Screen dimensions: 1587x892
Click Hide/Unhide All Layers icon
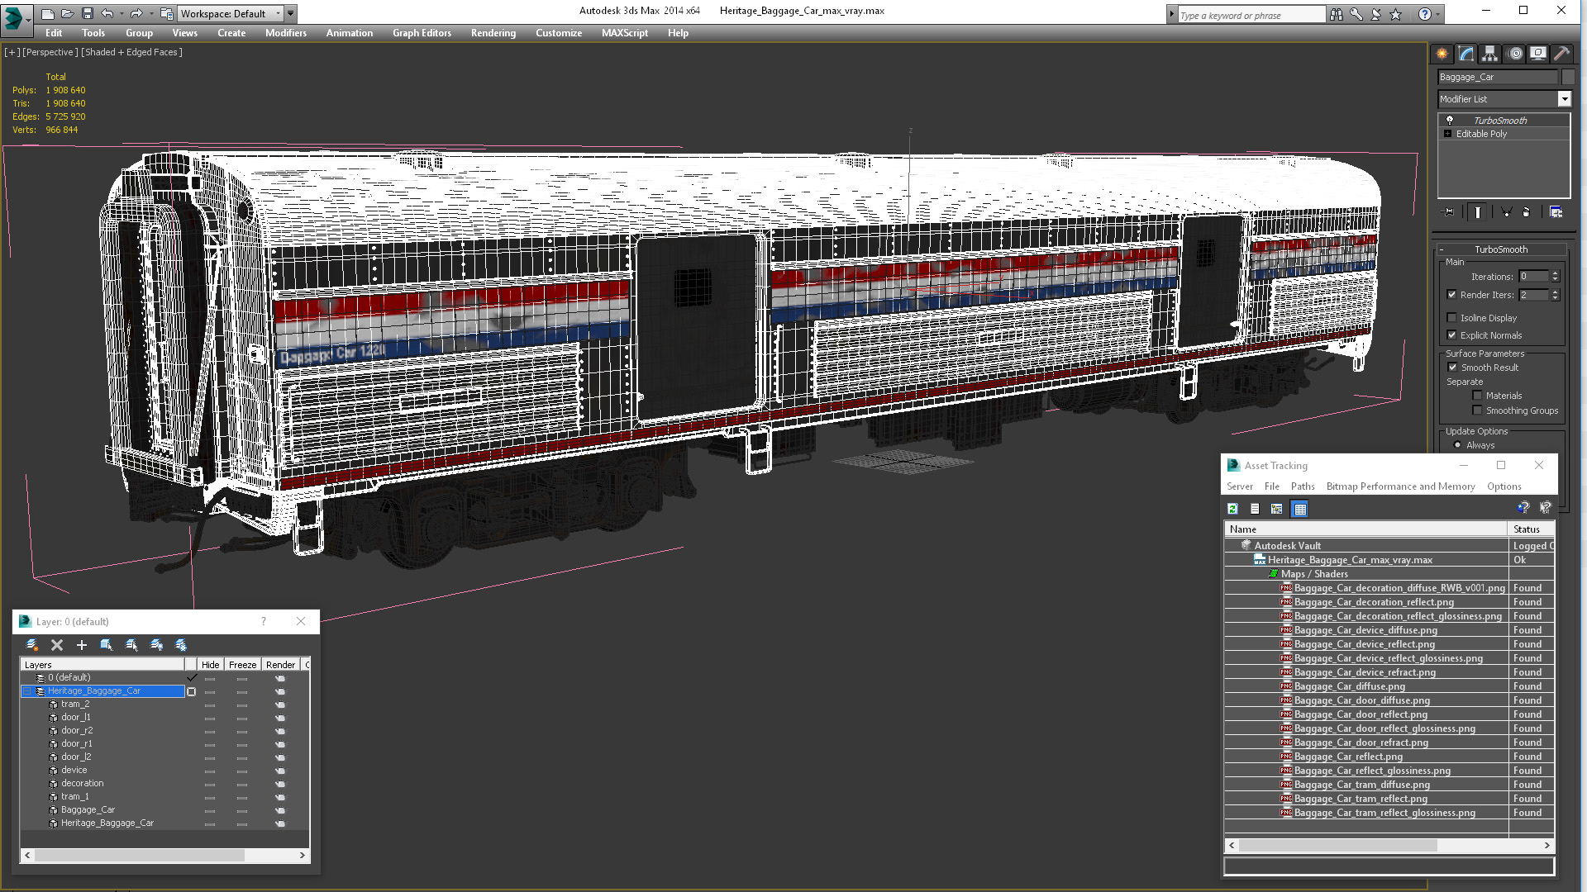pos(156,645)
